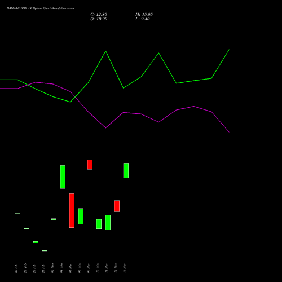
Task: Click the green candle above 06 Mar
Action: tap(81, 216)
